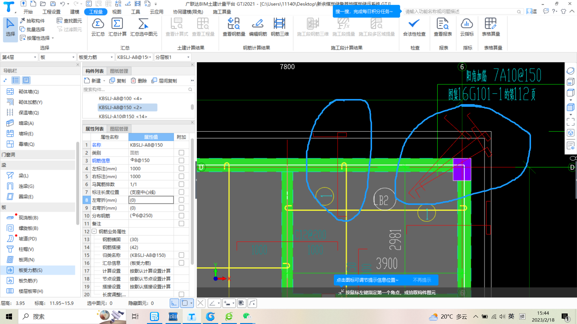Open 查看报表 report viewer

443,27
